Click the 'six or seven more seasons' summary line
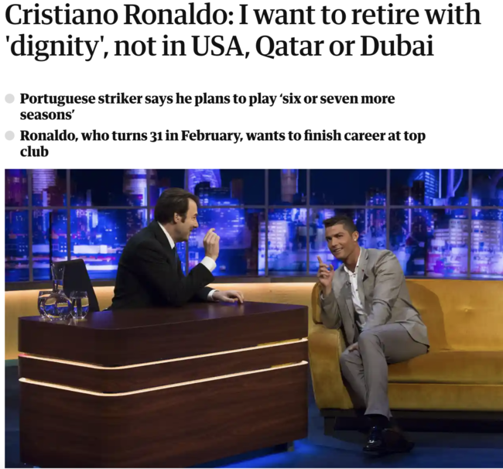 pyautogui.click(x=207, y=106)
